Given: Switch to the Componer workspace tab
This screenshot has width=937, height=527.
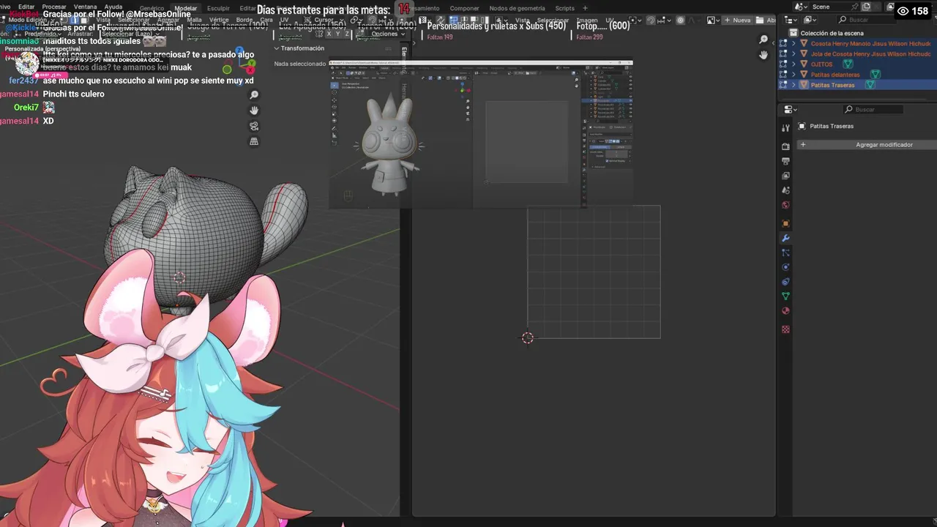Looking at the screenshot, I should 464,8.
